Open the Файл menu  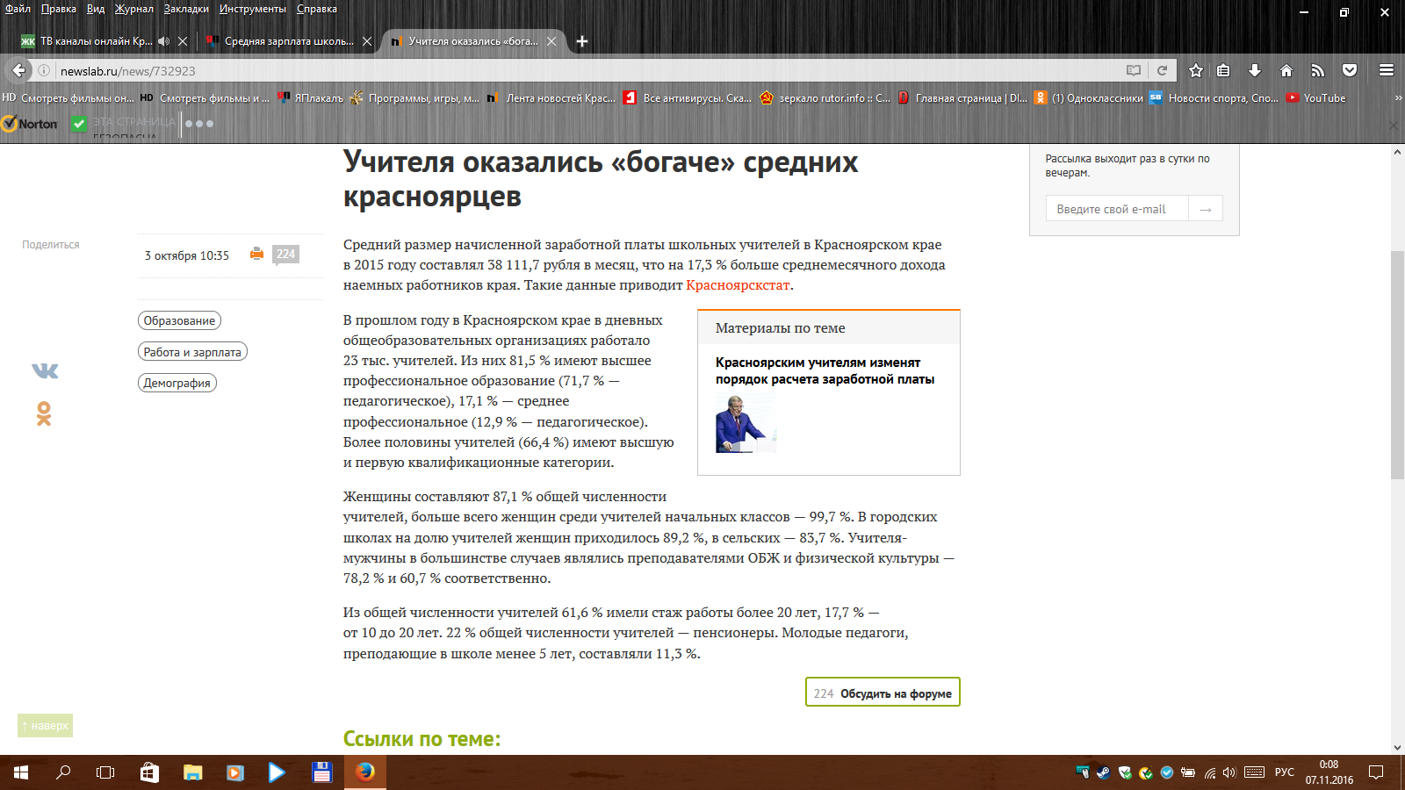[18, 9]
